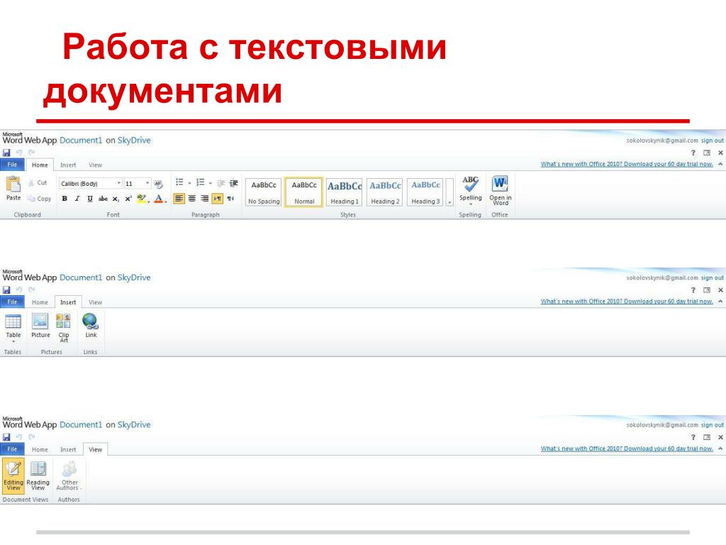Image resolution: width=726 pixels, height=545 pixels.
Task: Click the Clear Formatting eraser icon
Action: click(x=158, y=184)
